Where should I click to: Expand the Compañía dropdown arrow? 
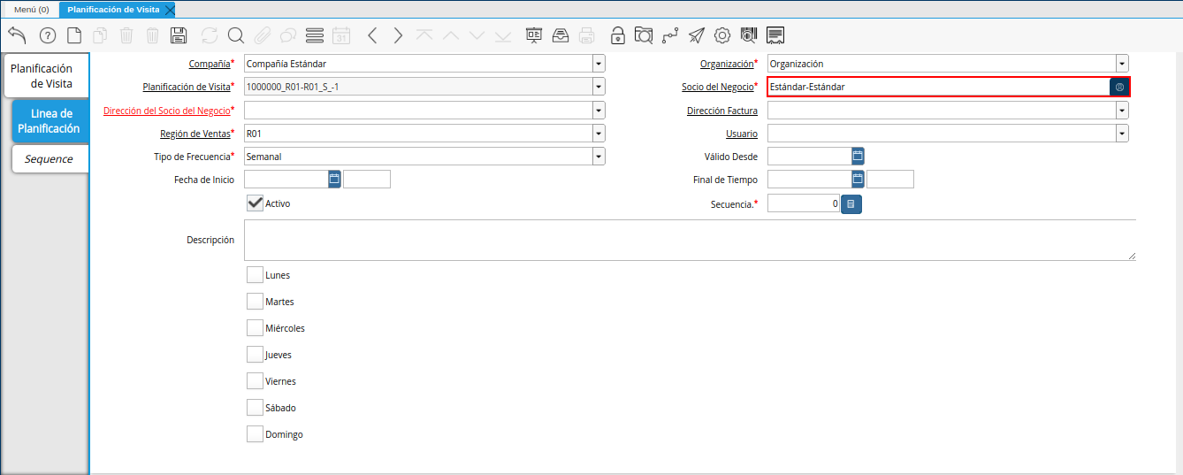(x=599, y=64)
